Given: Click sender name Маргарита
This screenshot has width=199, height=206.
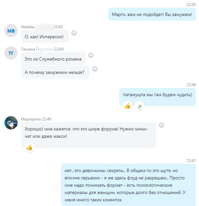Looking at the screenshot, I should coord(31,119).
